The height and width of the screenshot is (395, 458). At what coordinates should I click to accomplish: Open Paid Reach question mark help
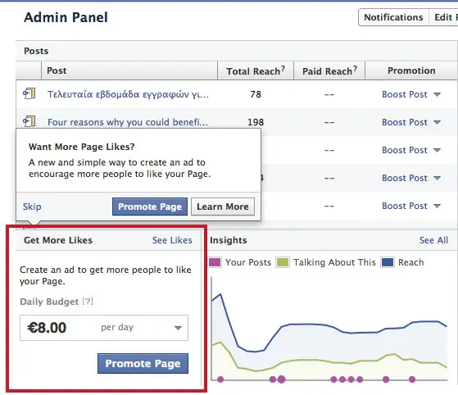coord(355,69)
